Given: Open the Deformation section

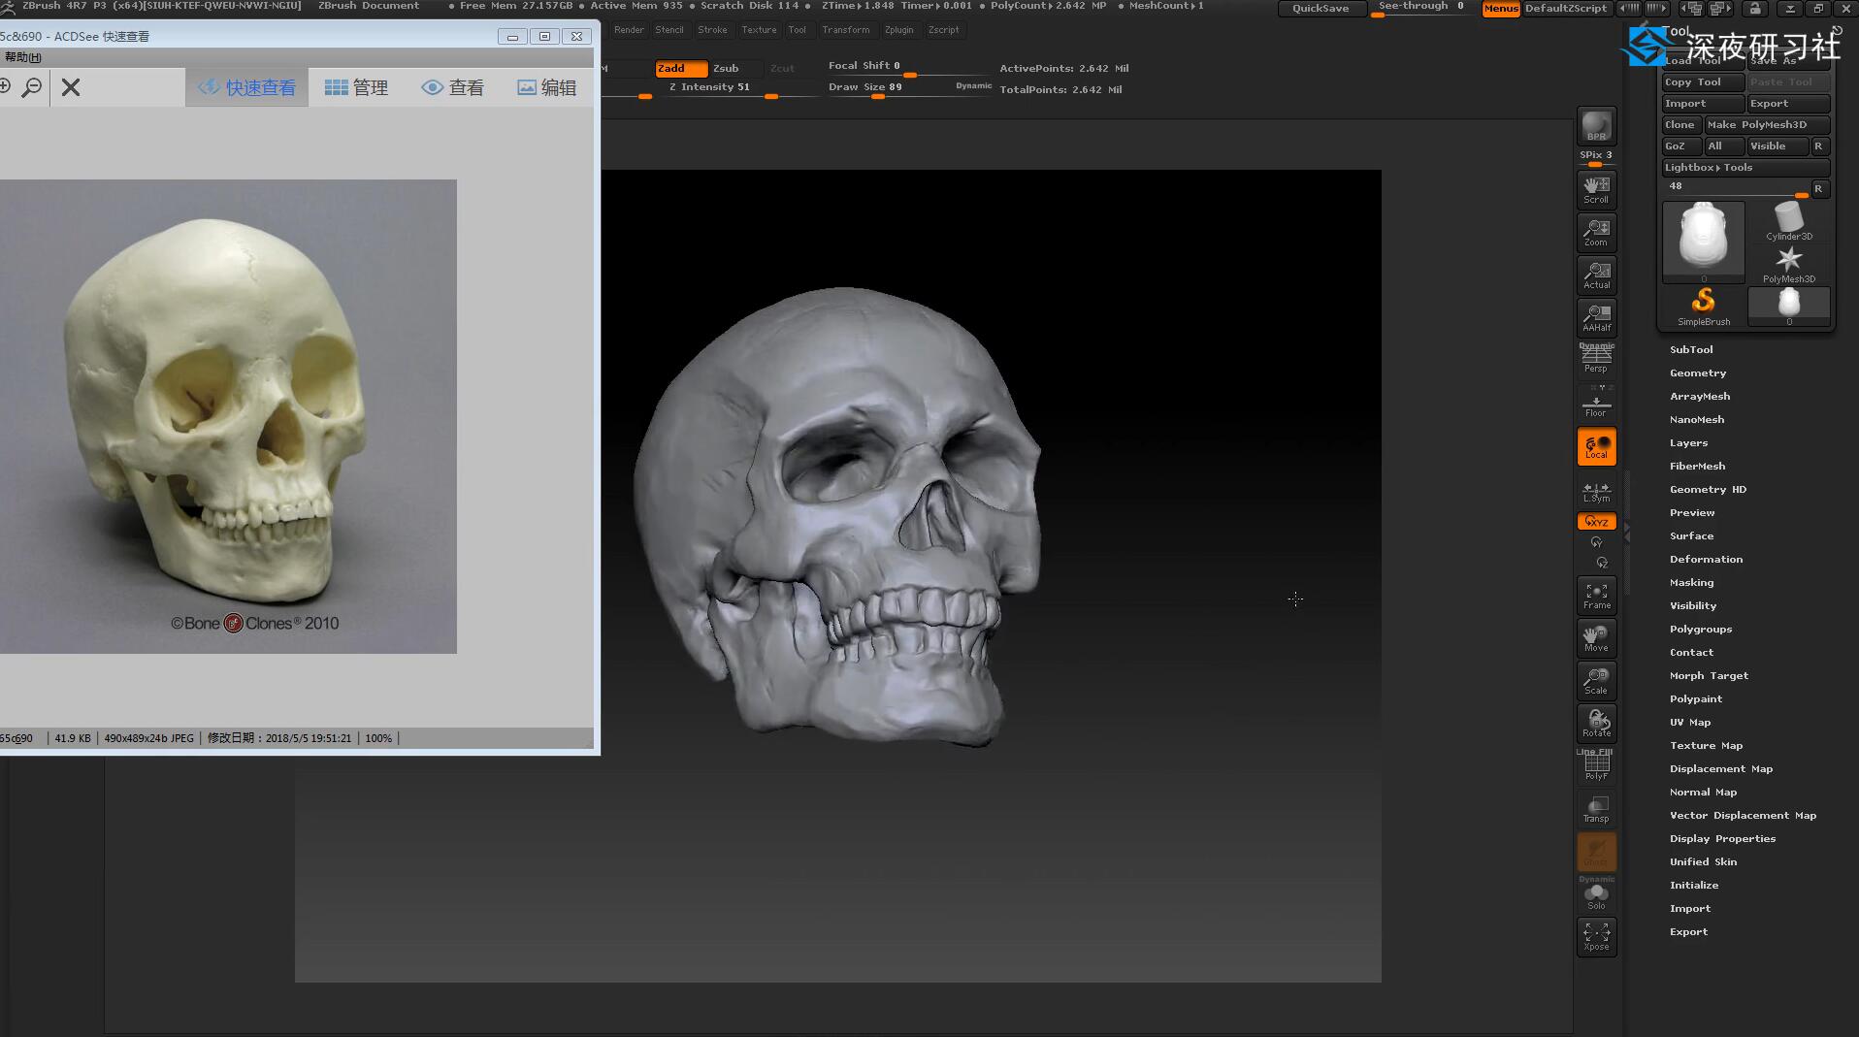Looking at the screenshot, I should pyautogui.click(x=1706, y=559).
